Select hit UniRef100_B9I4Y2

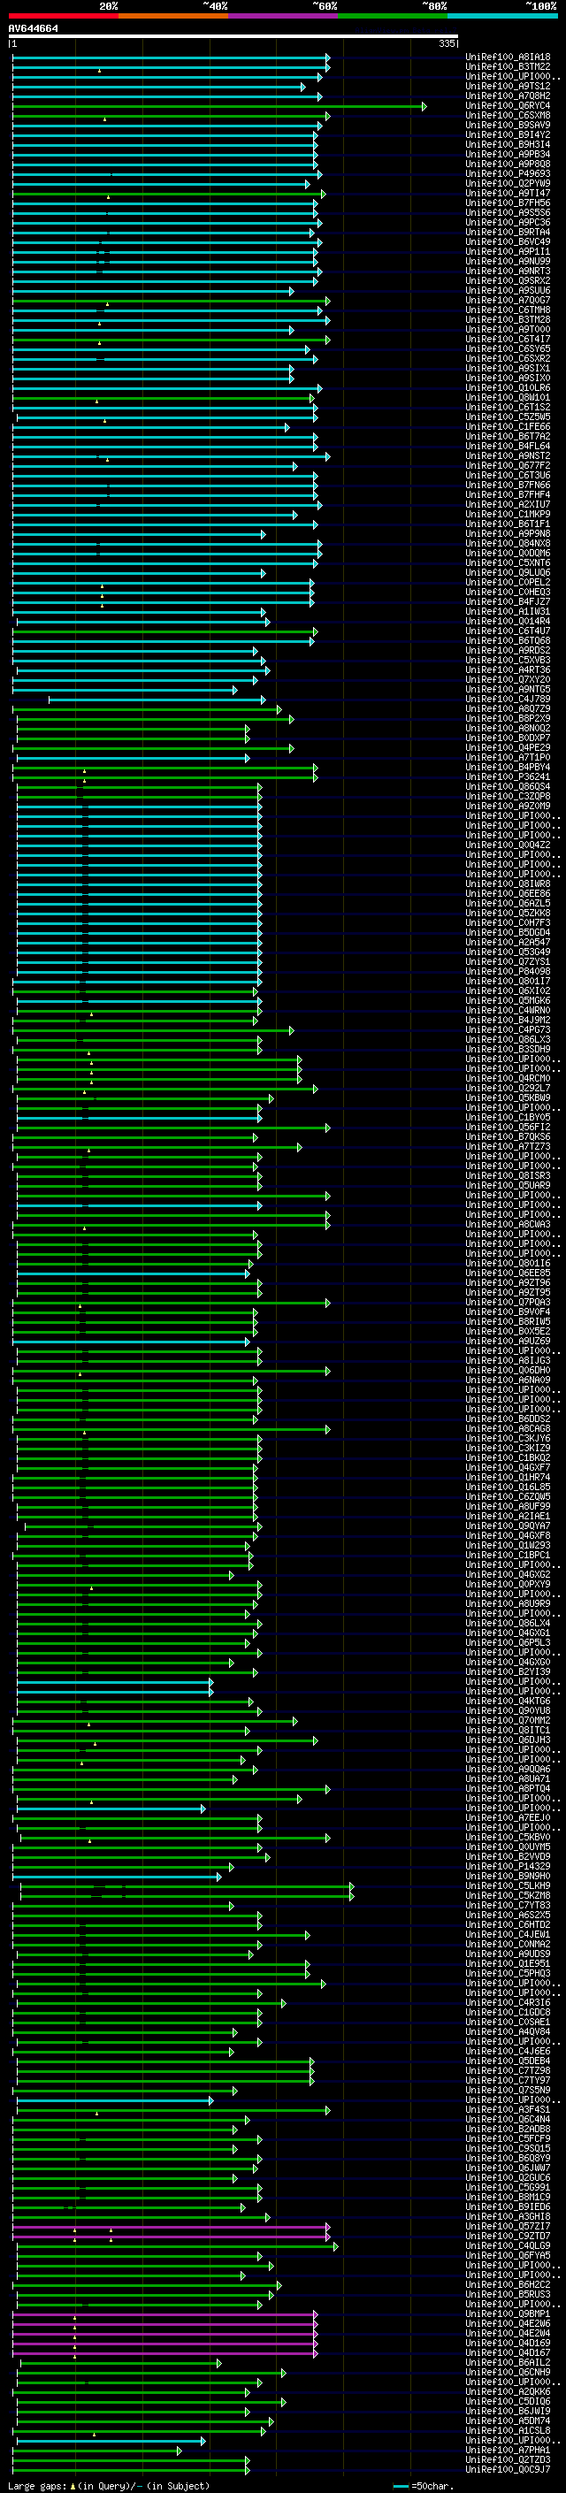click(x=508, y=134)
